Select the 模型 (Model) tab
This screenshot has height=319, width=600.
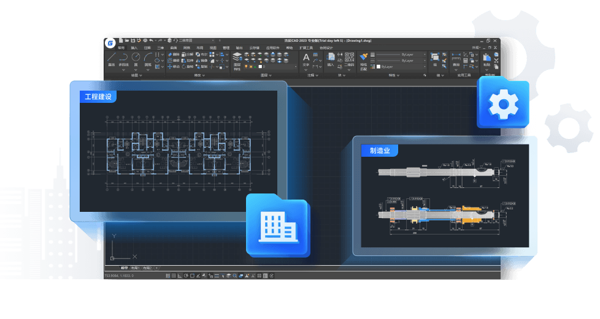(x=125, y=268)
